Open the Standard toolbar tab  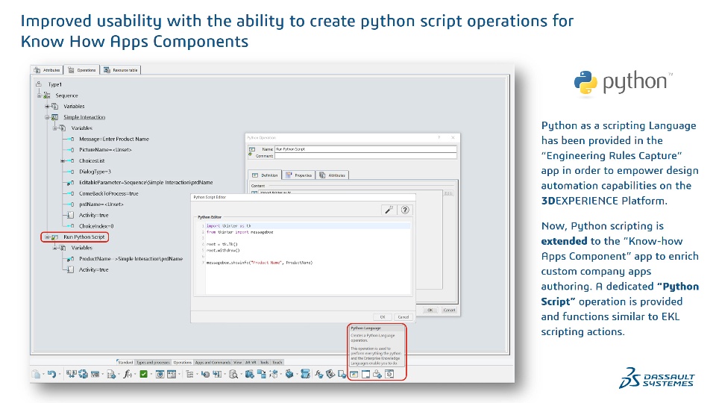pyautogui.click(x=125, y=363)
